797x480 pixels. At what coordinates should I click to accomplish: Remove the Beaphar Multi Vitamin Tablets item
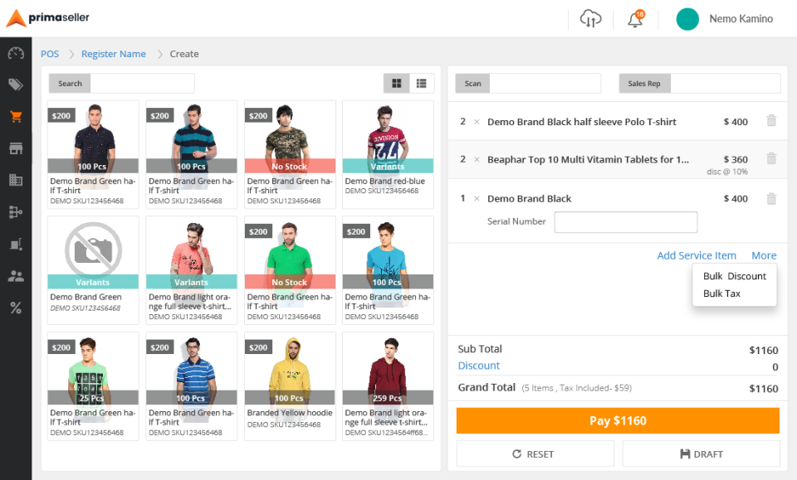[771, 158]
